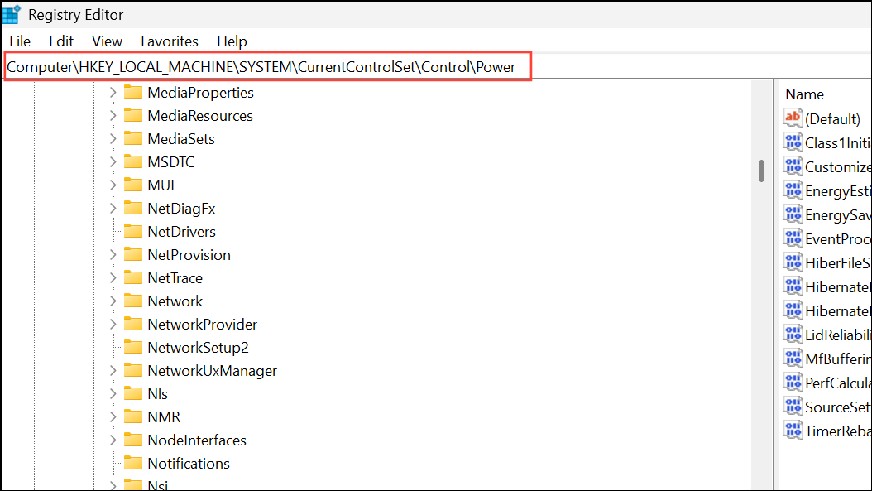
Task: Expand the NetProvision key
Action: pyautogui.click(x=113, y=254)
